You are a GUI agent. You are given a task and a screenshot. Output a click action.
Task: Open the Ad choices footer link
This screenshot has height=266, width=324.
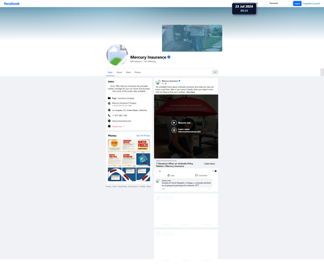click(133, 186)
